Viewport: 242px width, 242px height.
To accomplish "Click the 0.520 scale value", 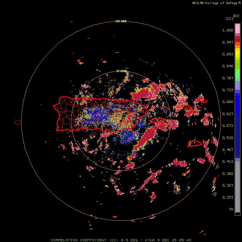I will [228, 138].
